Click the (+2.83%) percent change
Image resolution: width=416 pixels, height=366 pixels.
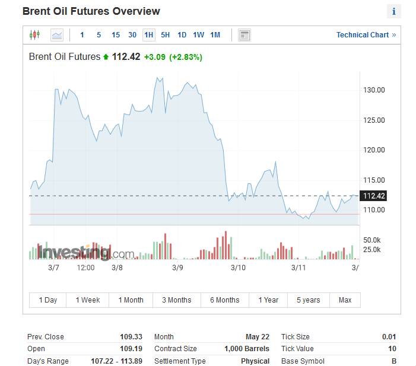[186, 57]
